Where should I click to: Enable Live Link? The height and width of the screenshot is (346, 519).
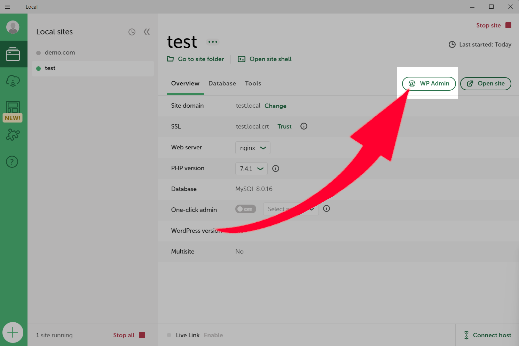(213, 335)
